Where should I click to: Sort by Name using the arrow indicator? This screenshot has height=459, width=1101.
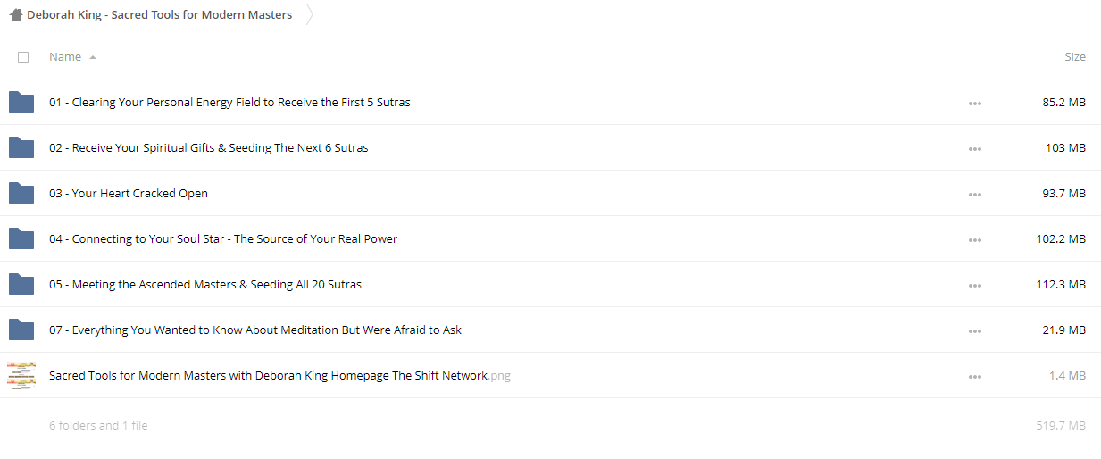point(93,57)
